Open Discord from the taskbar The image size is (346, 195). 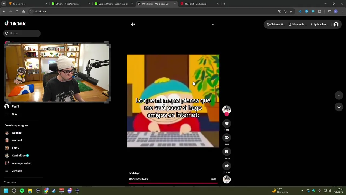[x=69, y=191]
